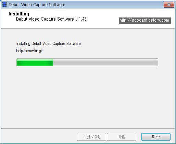
Task: Open the goodant.tistory.com URL watermark
Action: (145, 21)
